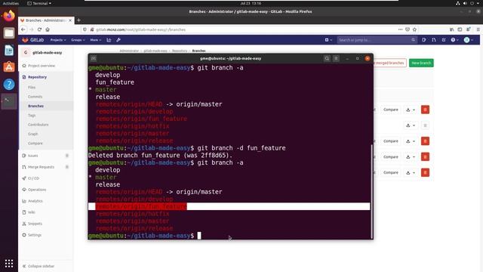
Task: Open the create new plus dropdown
Action: [x=328, y=40]
